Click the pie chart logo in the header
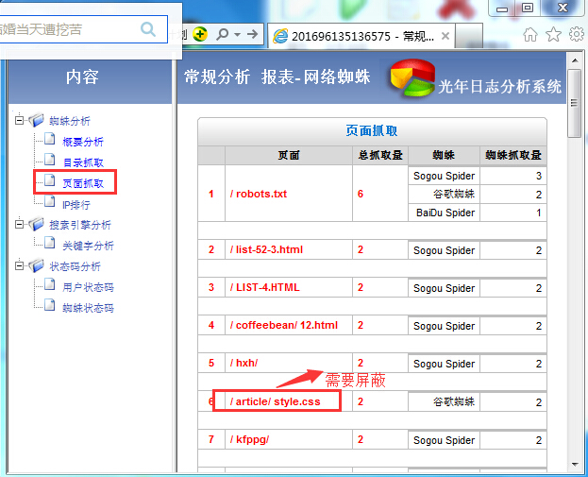 pyautogui.click(x=412, y=79)
